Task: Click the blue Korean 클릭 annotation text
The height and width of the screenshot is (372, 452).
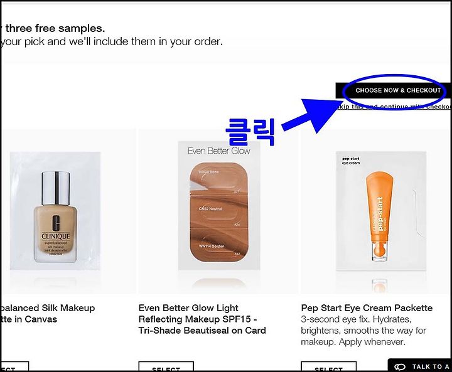Action: click(250, 131)
